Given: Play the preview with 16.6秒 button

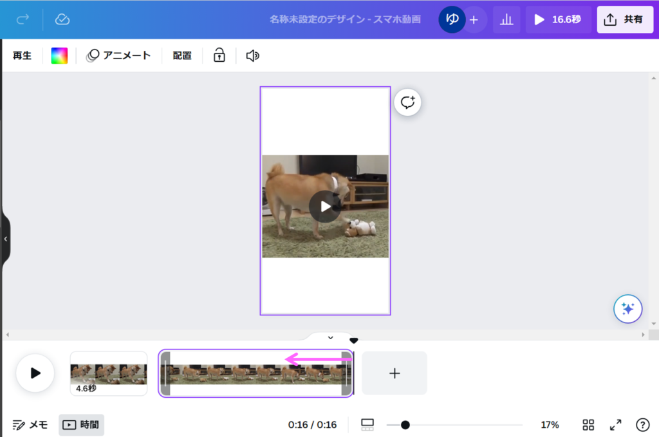Looking at the screenshot, I should (x=558, y=20).
